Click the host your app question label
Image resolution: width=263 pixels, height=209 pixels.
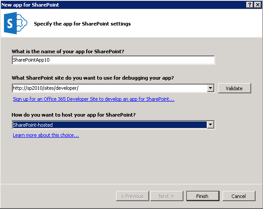tap(73, 115)
